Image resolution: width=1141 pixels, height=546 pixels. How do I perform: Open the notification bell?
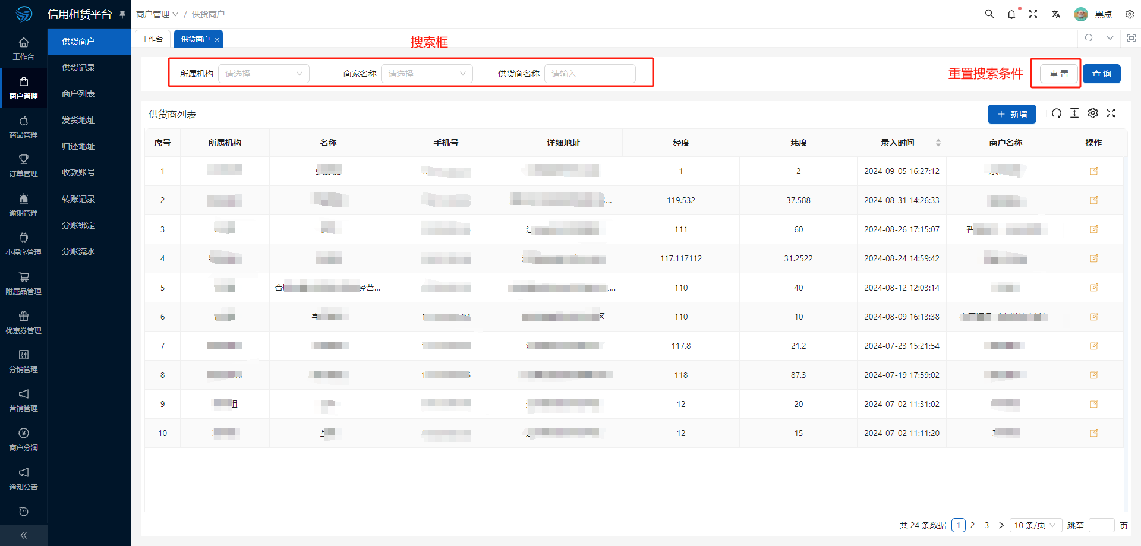(x=1011, y=14)
